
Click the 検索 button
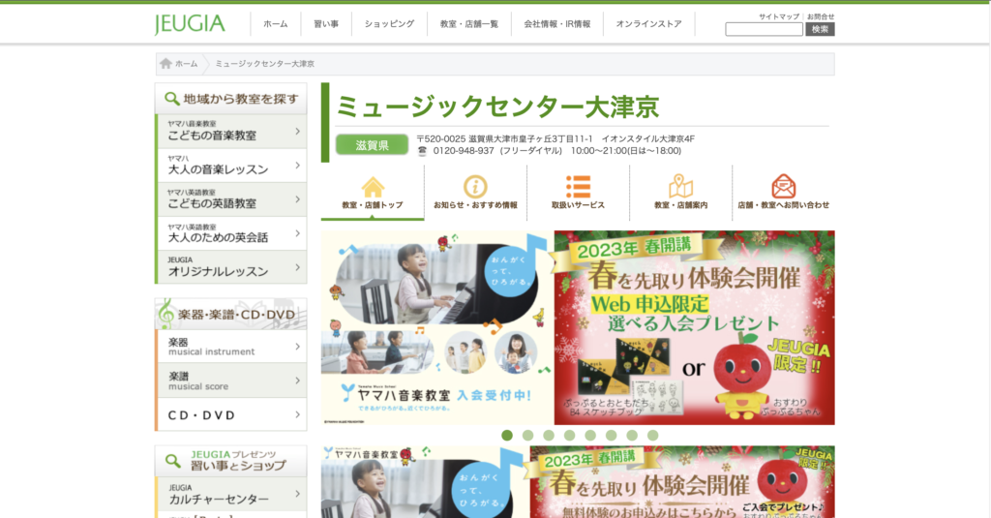coord(820,29)
